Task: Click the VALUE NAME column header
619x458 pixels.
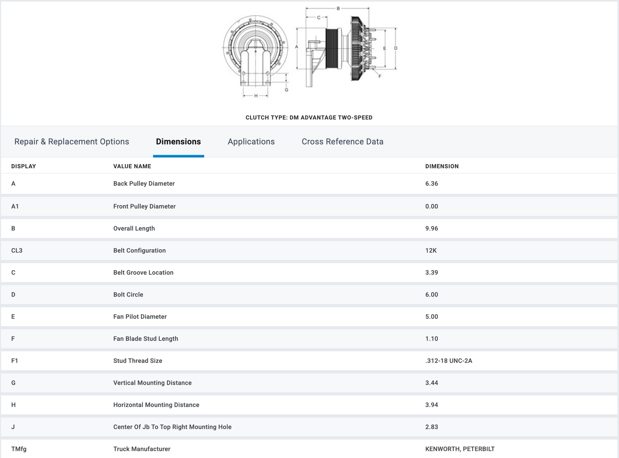Action: click(x=132, y=166)
